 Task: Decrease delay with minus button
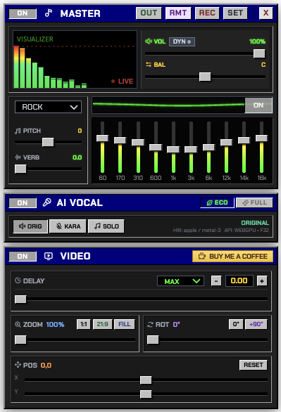[216, 281]
